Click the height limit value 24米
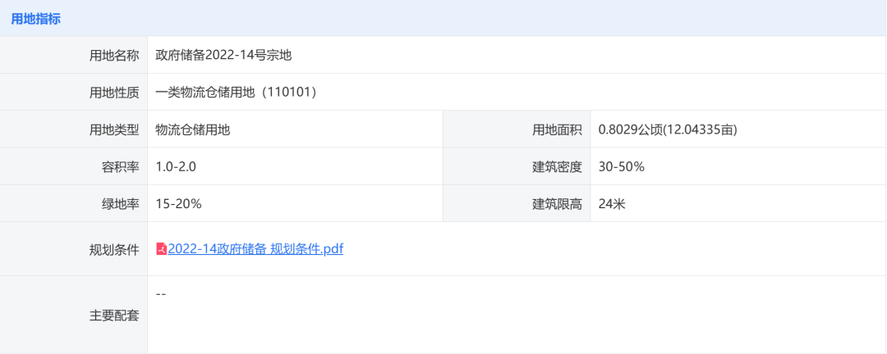 [x=612, y=204]
